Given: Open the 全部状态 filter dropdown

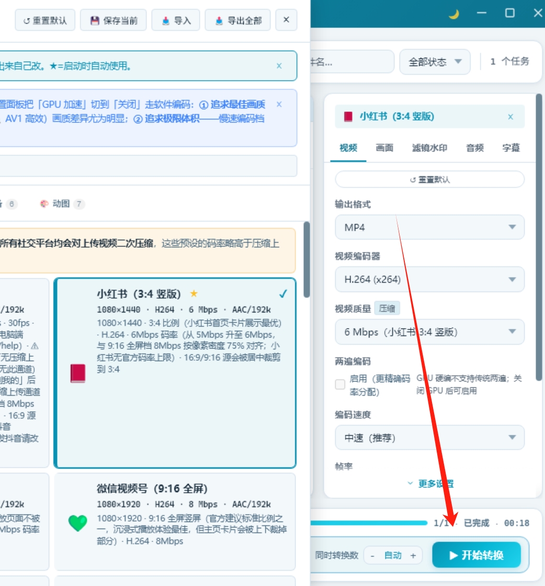Looking at the screenshot, I should click(435, 62).
